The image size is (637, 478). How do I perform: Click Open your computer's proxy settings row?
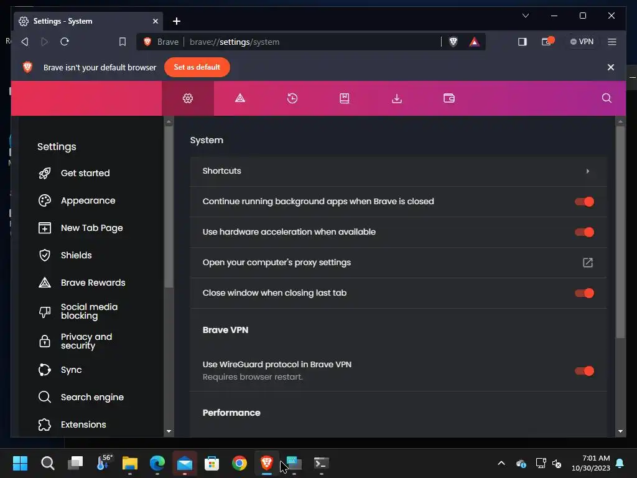tap(398, 263)
